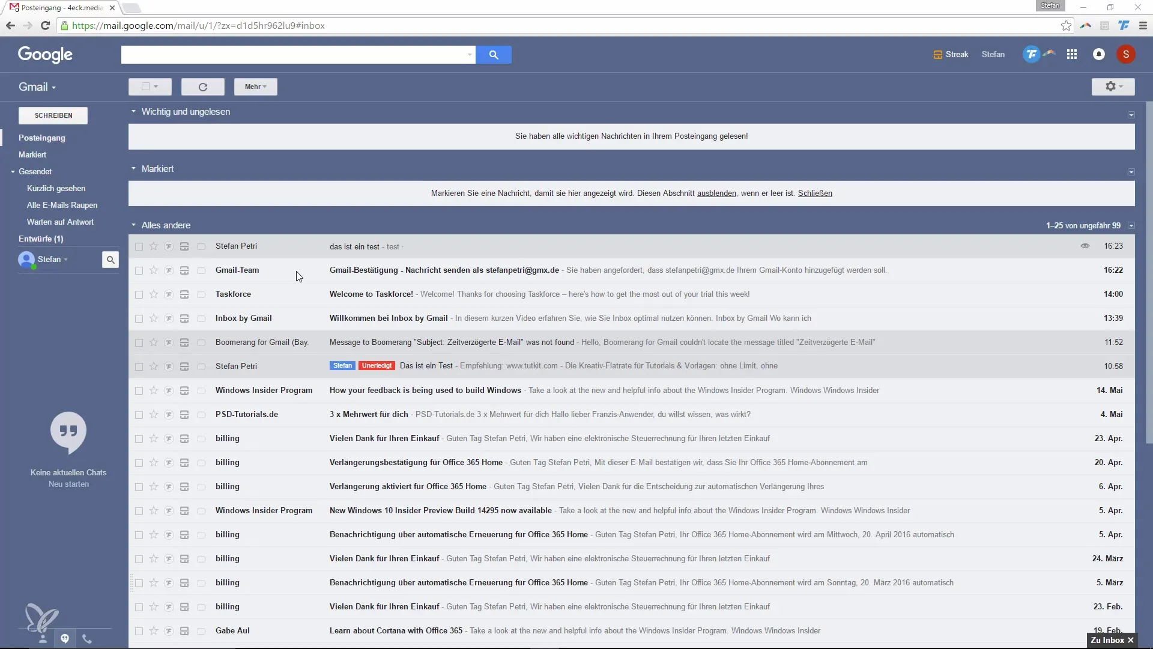Star the Taskforce message
1153x649 pixels.
point(154,294)
